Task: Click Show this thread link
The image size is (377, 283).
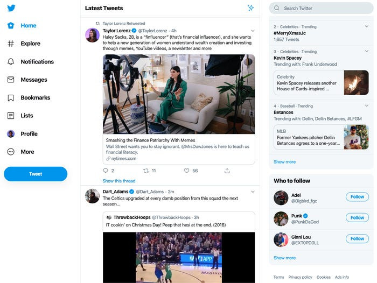Action: coord(119,181)
